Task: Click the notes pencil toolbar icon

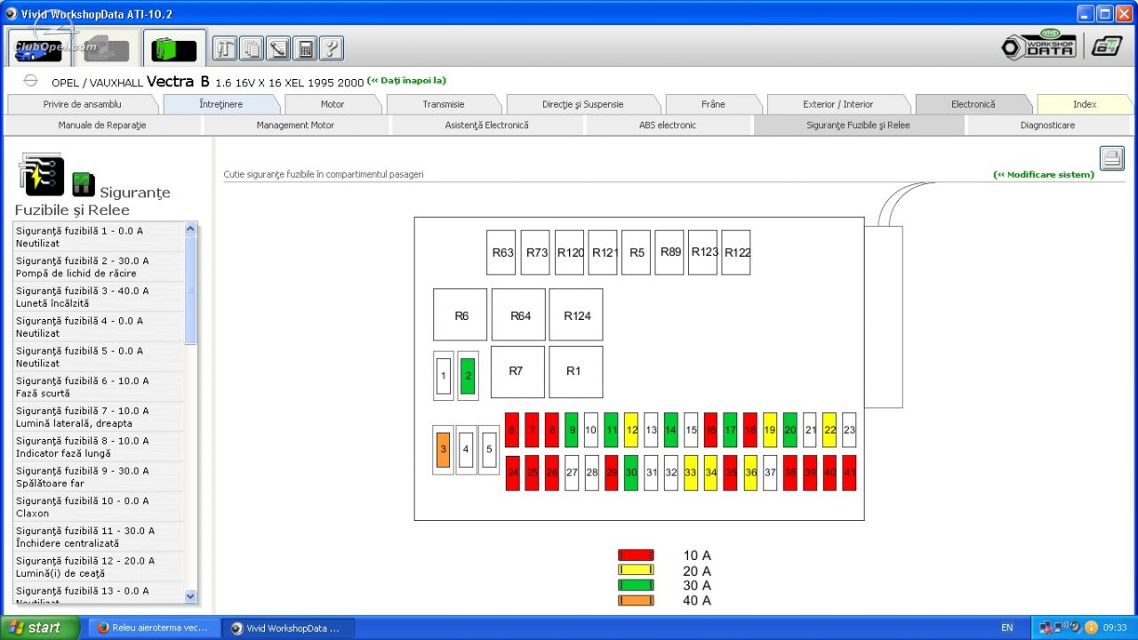Action: point(278,49)
